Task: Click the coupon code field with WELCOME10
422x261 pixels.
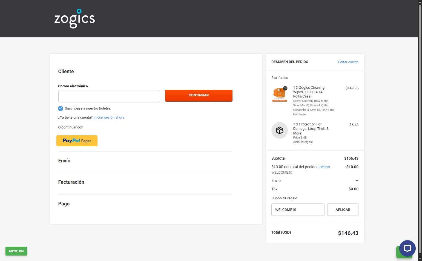Action: (298, 210)
